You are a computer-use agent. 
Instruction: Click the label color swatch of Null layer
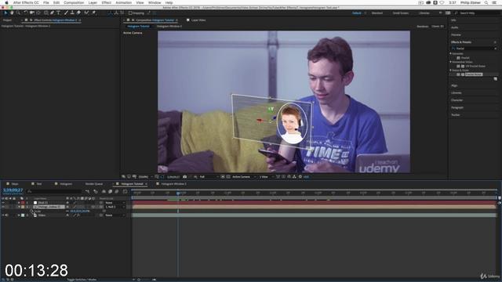[23, 203]
